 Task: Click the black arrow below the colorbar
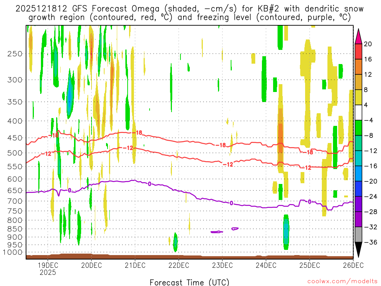(x=358, y=250)
